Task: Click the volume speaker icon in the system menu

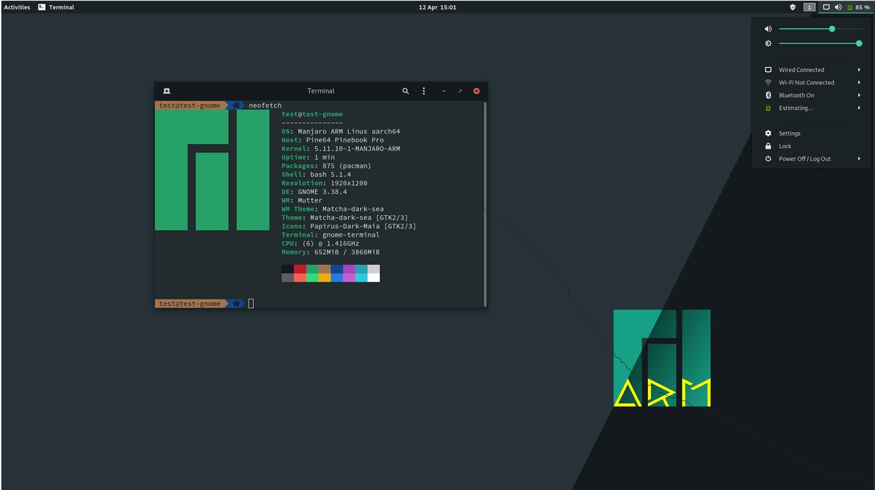Action: [768, 29]
